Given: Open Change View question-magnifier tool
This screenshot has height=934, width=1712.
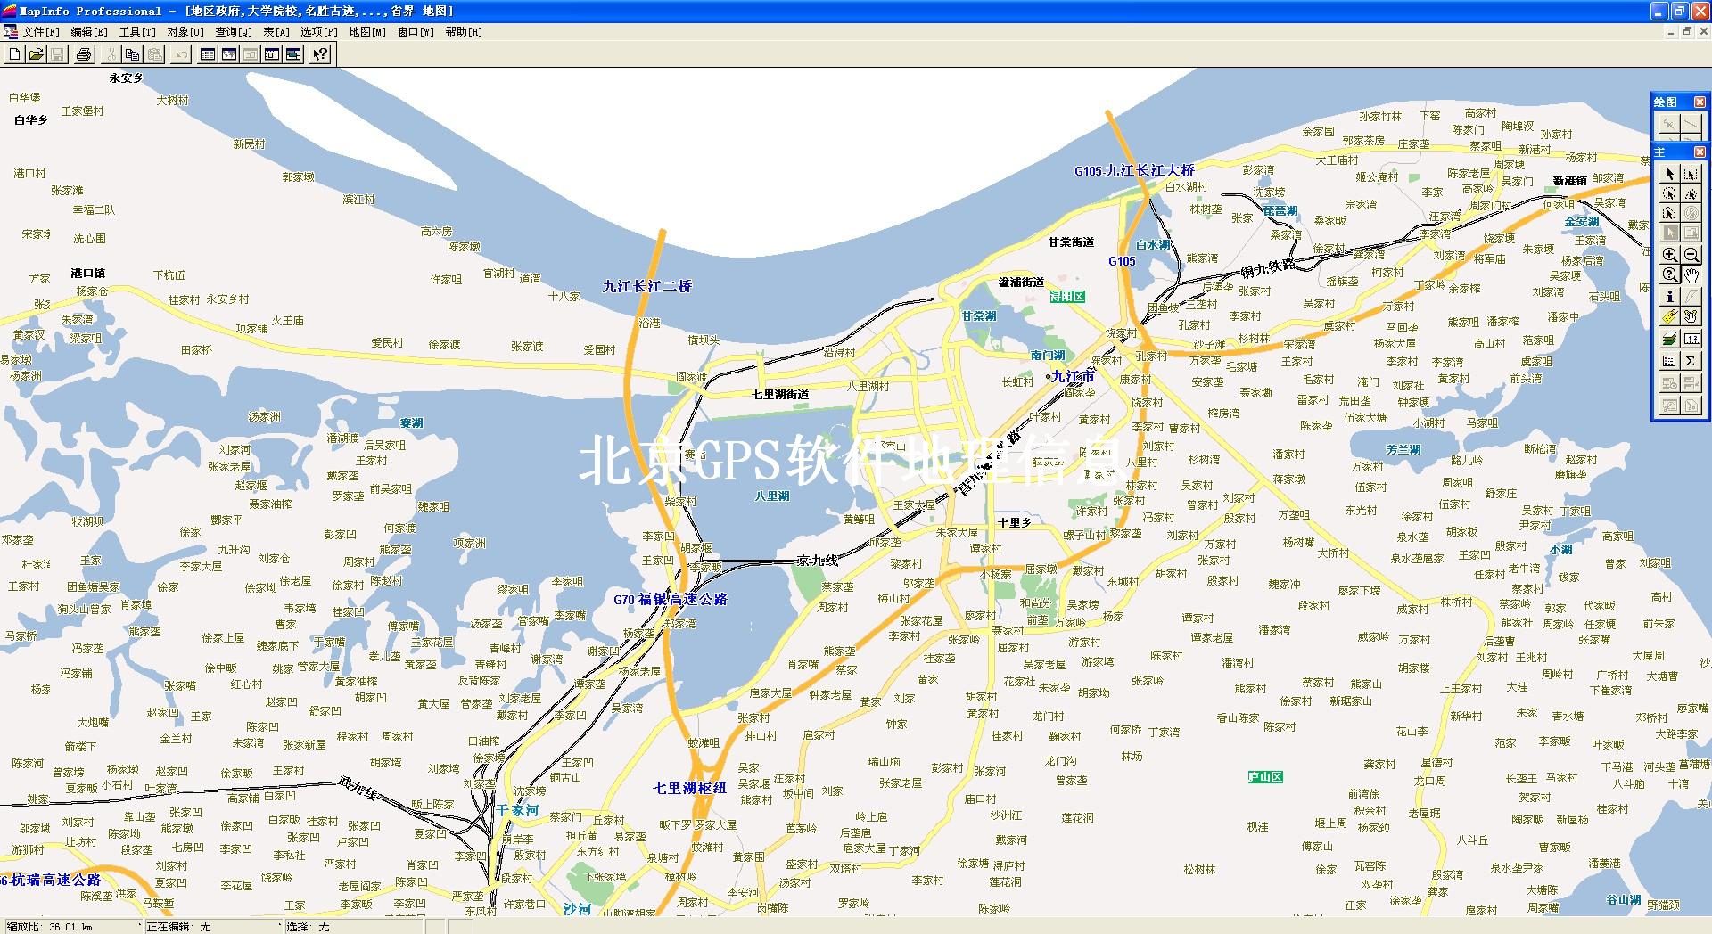Looking at the screenshot, I should pos(1670,274).
